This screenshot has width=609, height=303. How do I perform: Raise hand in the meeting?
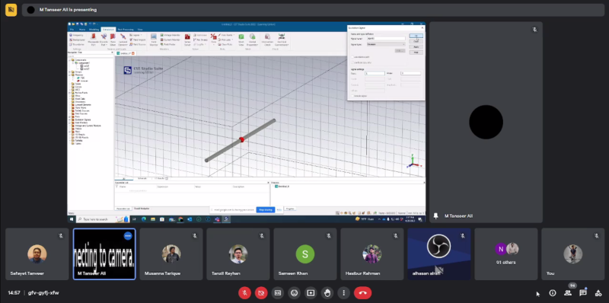[327, 293]
